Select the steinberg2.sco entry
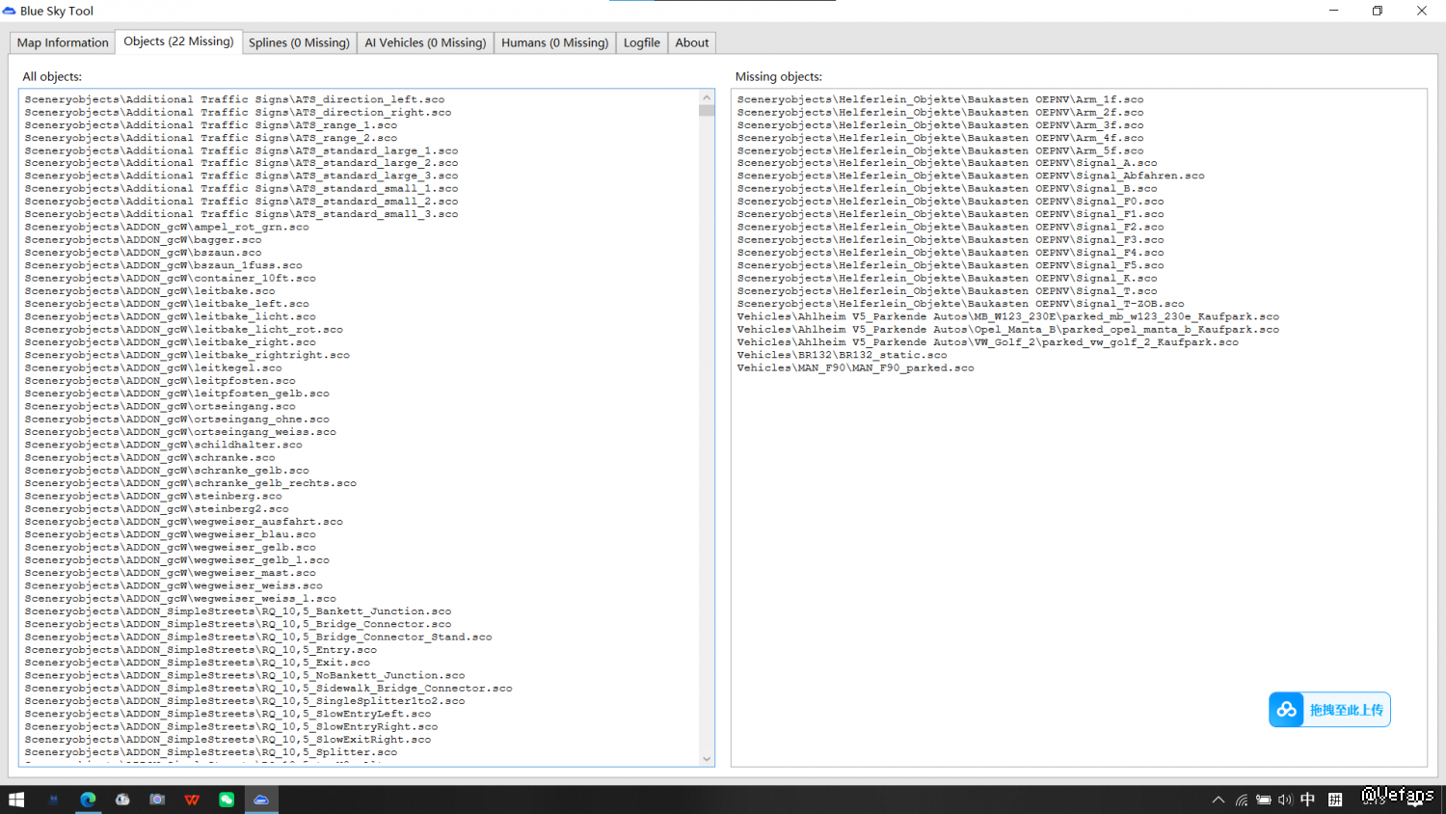This screenshot has width=1446, height=814. click(157, 508)
